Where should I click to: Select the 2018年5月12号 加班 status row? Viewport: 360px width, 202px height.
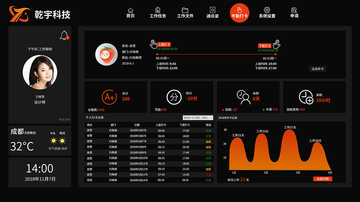[x=148, y=169]
